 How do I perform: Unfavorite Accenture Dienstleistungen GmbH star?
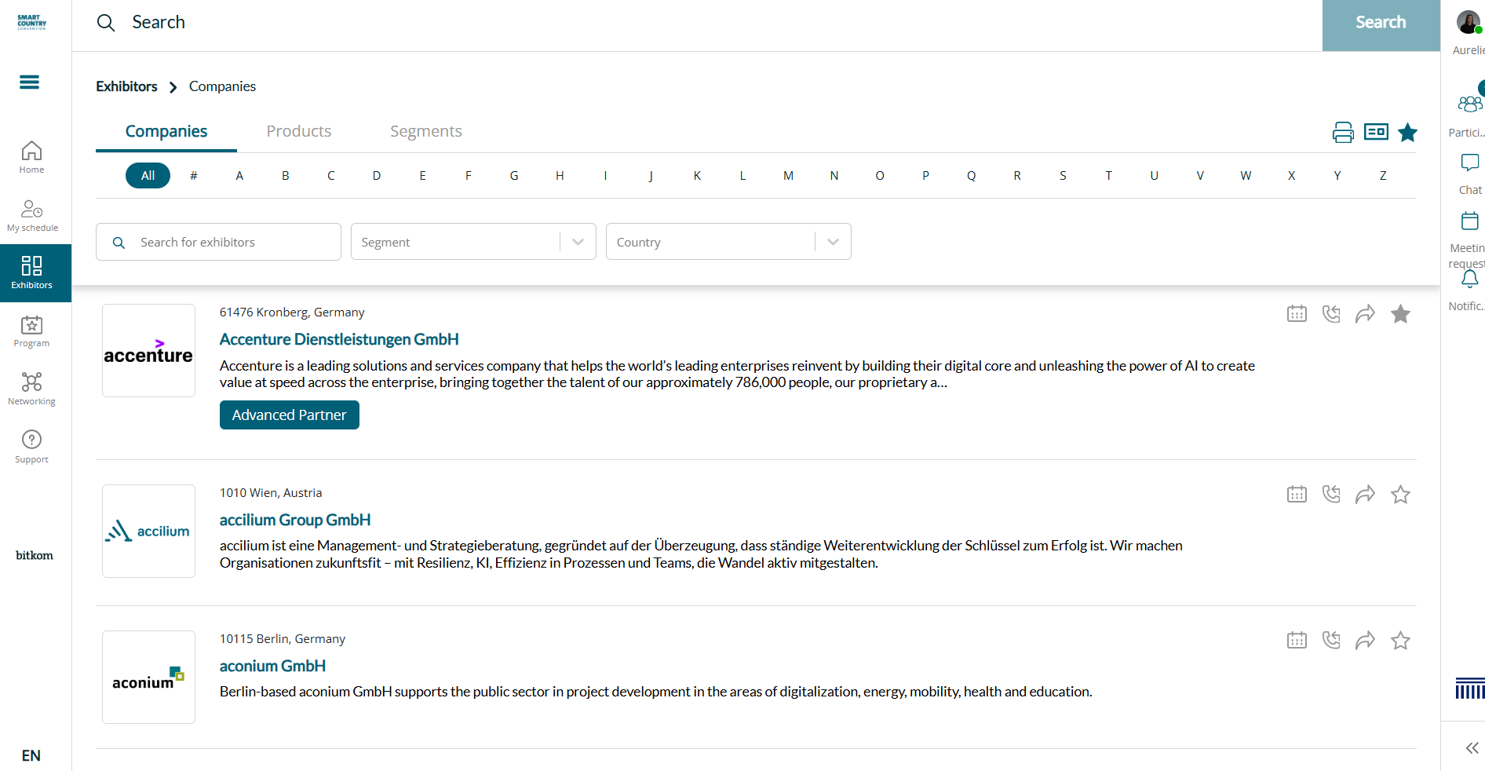(1400, 314)
